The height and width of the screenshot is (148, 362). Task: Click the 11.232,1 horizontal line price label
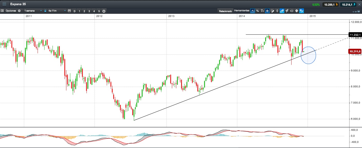[x=355, y=35]
